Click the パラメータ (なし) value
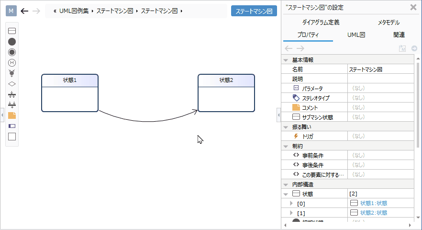422x230 pixels. tap(358, 88)
